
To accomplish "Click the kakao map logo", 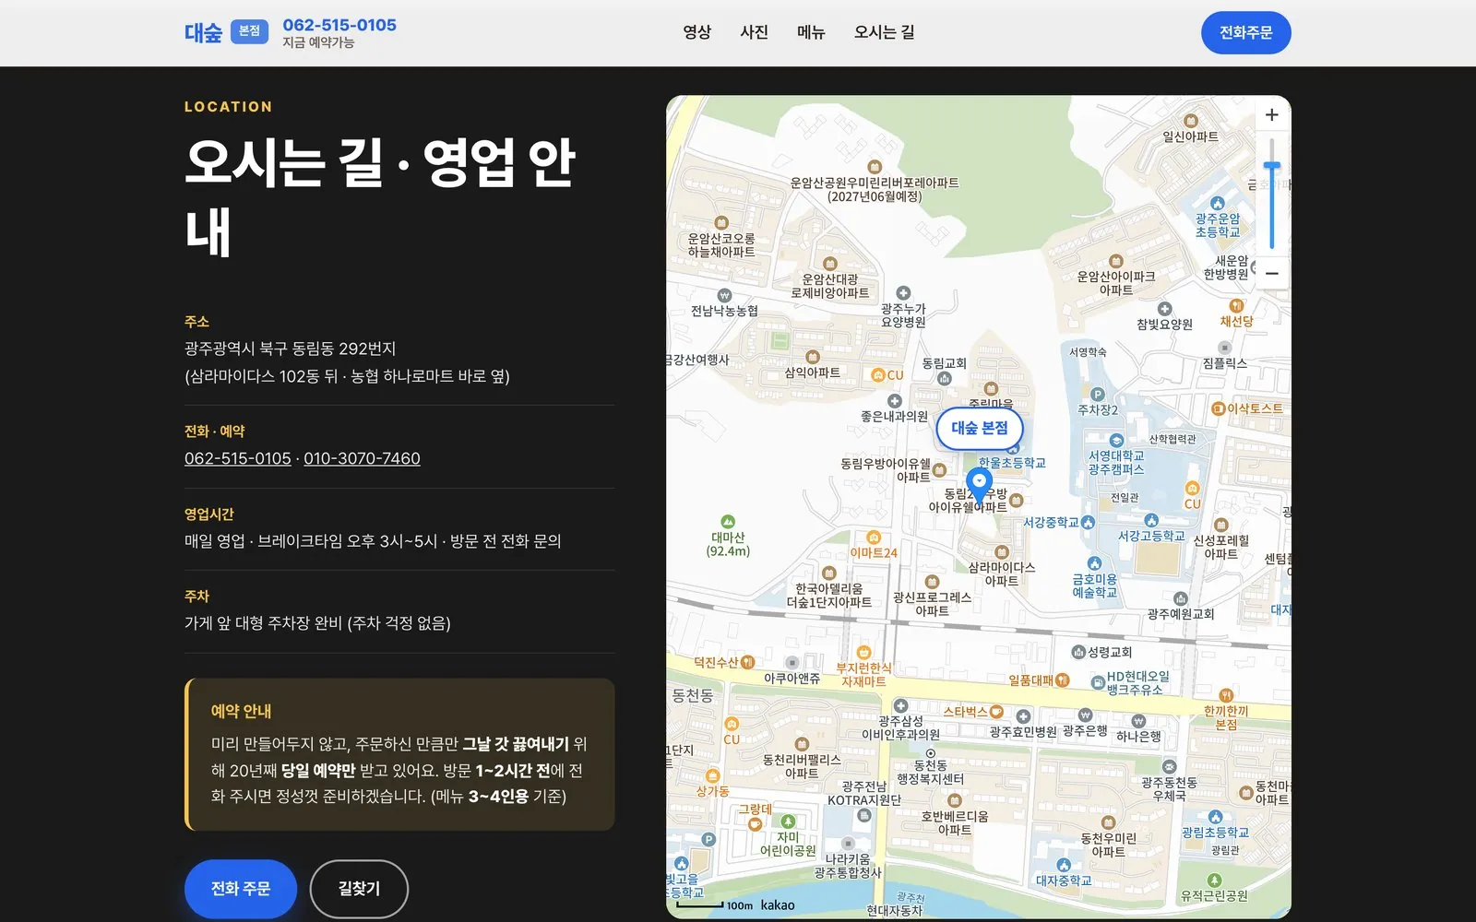I will click(778, 905).
